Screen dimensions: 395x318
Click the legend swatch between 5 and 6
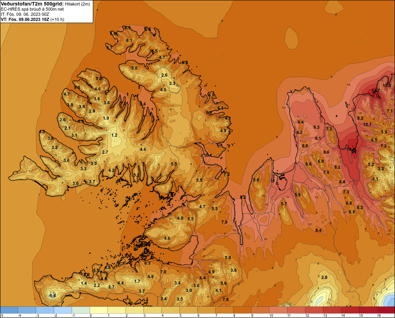(188, 310)
